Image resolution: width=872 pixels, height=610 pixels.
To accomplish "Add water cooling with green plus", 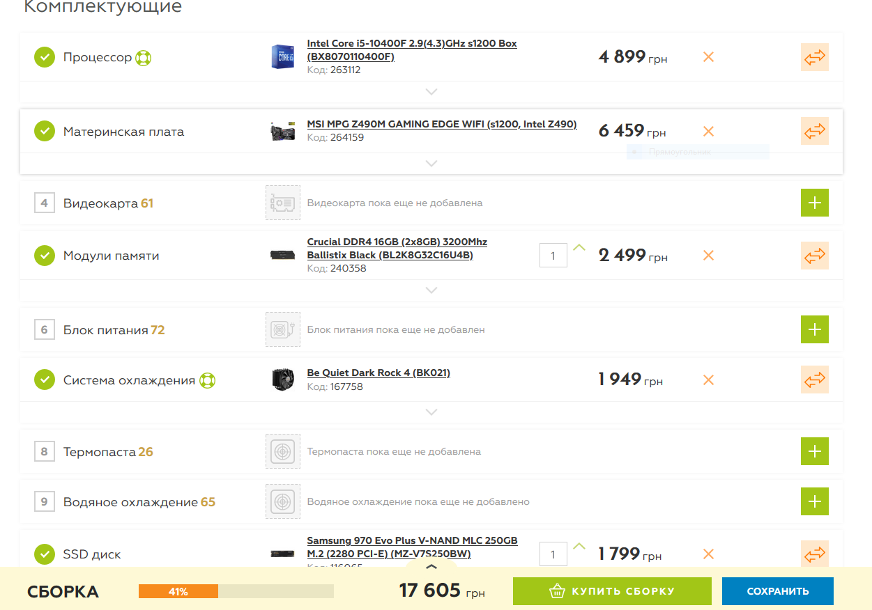I will coord(814,501).
